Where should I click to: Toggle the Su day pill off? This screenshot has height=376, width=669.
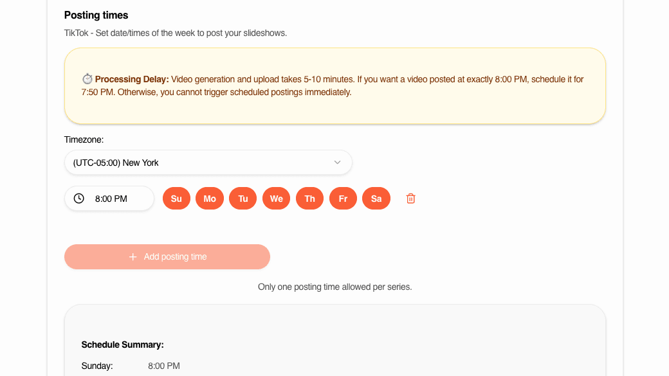pos(176,198)
